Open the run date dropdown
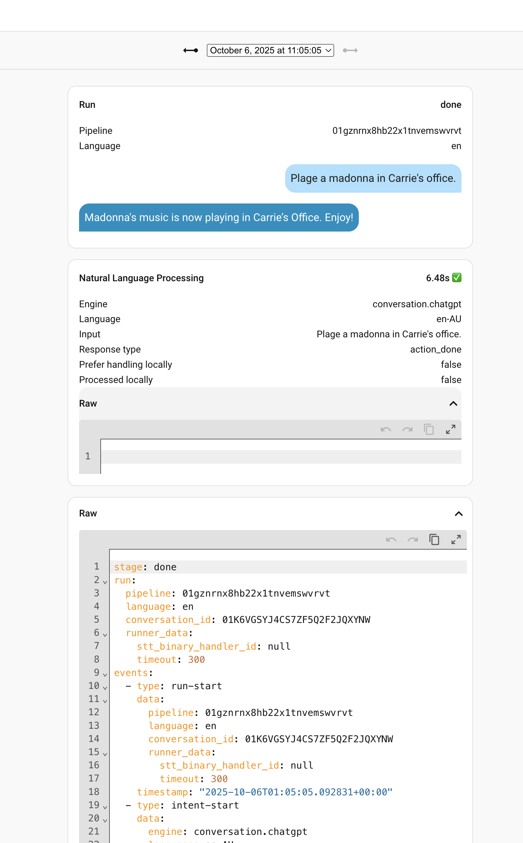Screen dimensions: 523x843 [270, 50]
